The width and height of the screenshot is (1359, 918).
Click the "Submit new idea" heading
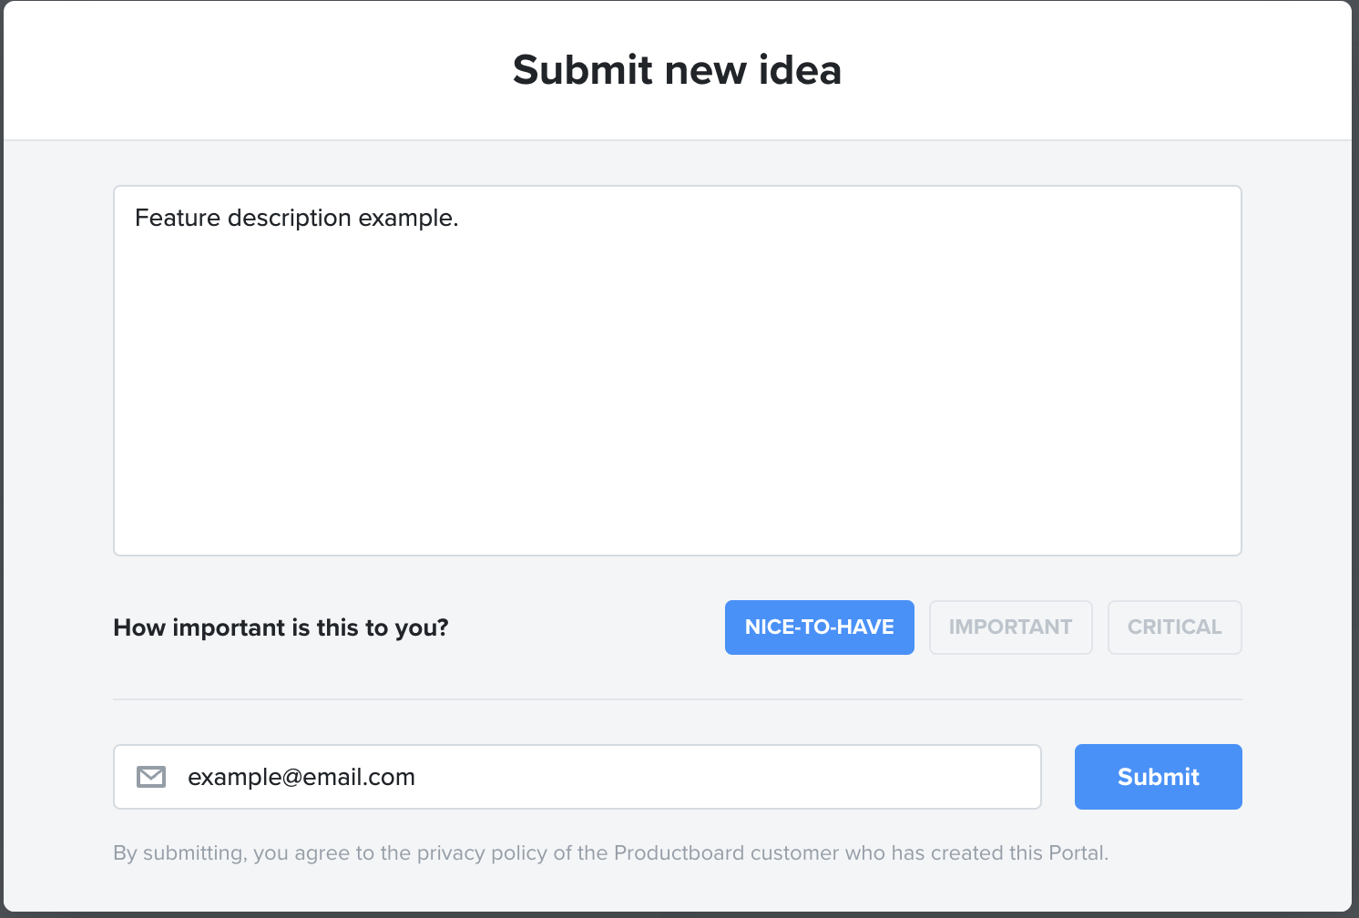point(677,70)
